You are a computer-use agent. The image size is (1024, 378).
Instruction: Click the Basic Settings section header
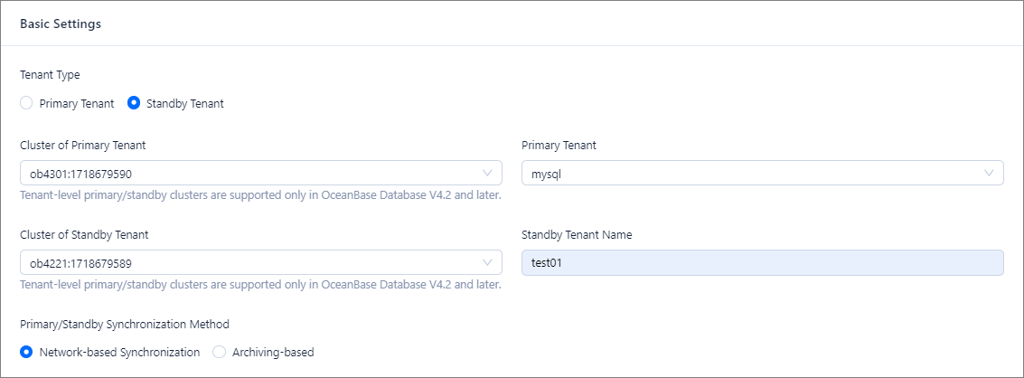coord(61,24)
